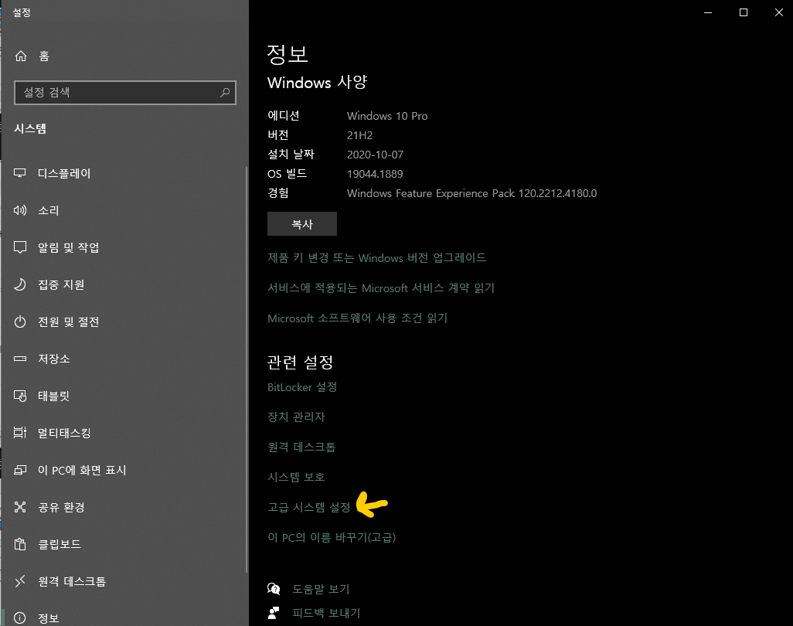Image resolution: width=793 pixels, height=626 pixels.
Task: Click the 피드백 보내기 person icon
Action: coord(274,613)
